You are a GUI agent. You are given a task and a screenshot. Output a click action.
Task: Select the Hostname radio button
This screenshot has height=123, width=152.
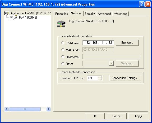coord(63,57)
